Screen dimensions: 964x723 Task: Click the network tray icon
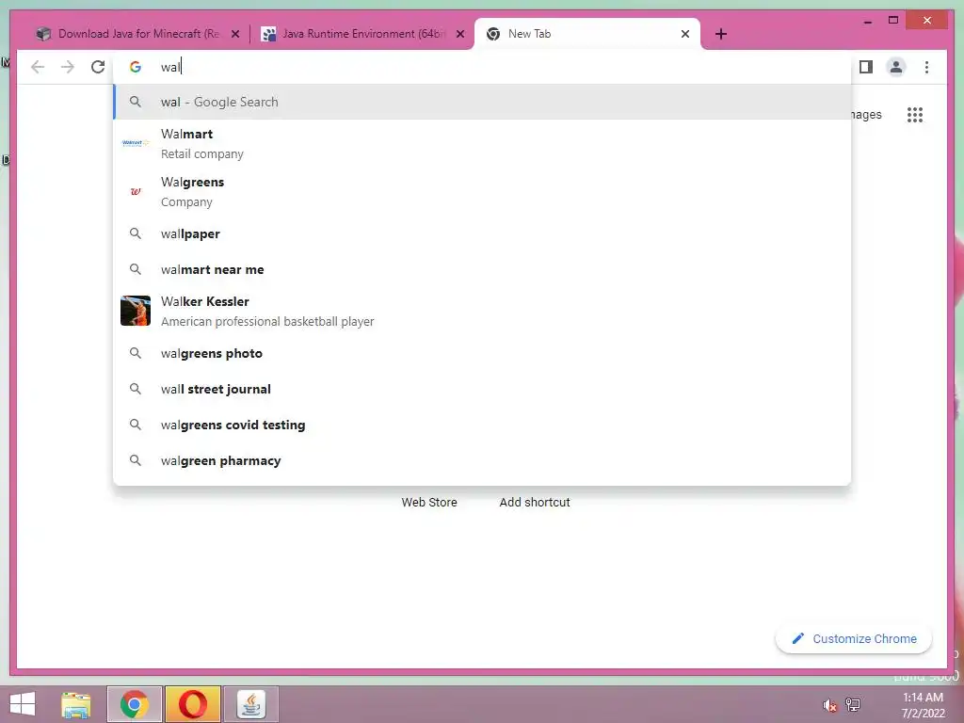coord(853,704)
